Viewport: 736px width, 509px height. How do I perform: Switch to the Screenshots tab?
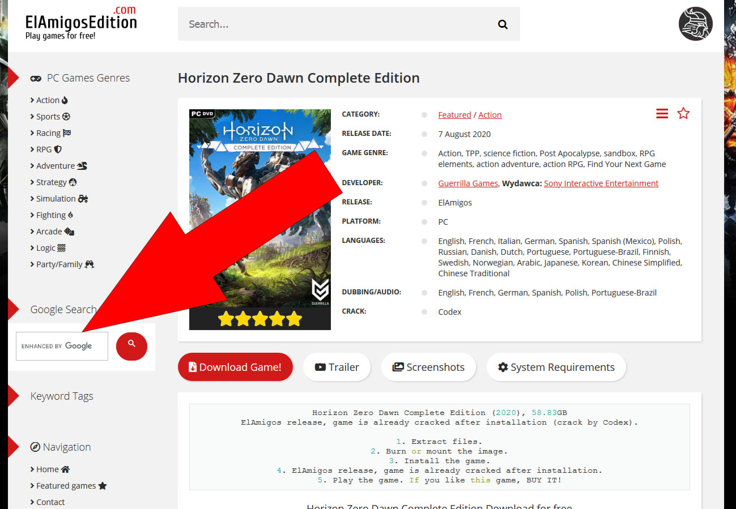pyautogui.click(x=428, y=367)
